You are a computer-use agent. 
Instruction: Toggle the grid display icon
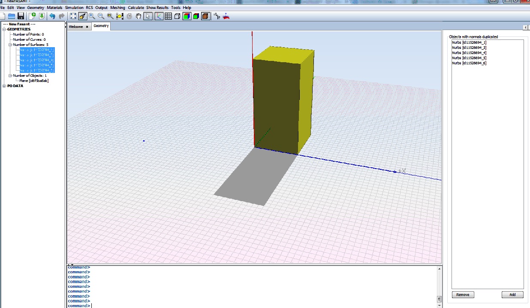pyautogui.click(x=168, y=16)
